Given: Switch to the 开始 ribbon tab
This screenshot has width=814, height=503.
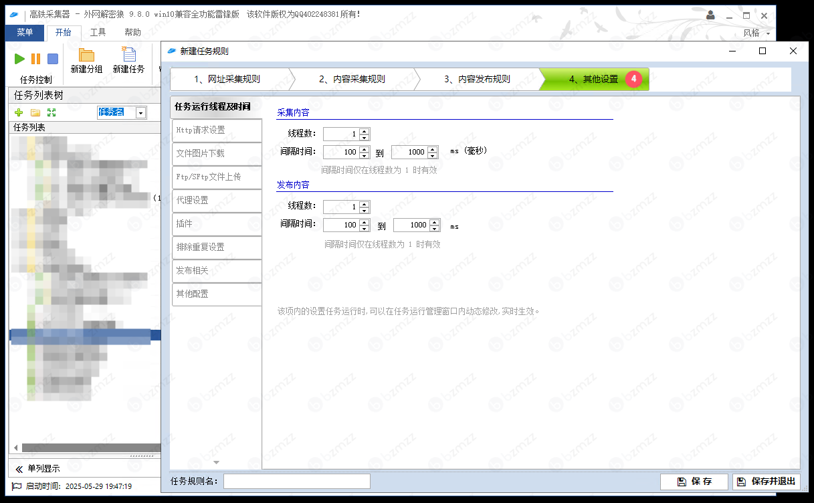Looking at the screenshot, I should (x=64, y=33).
